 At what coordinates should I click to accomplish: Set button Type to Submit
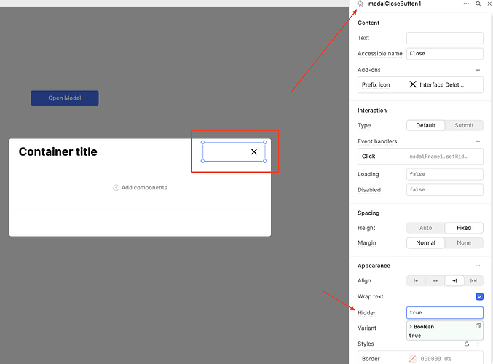click(x=464, y=125)
